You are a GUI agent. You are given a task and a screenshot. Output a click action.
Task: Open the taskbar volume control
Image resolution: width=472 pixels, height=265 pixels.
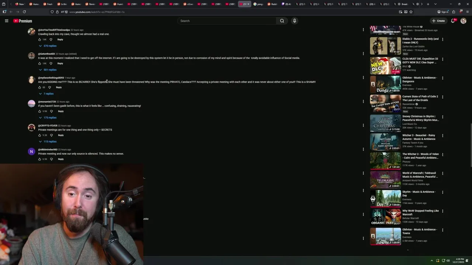coord(448,261)
